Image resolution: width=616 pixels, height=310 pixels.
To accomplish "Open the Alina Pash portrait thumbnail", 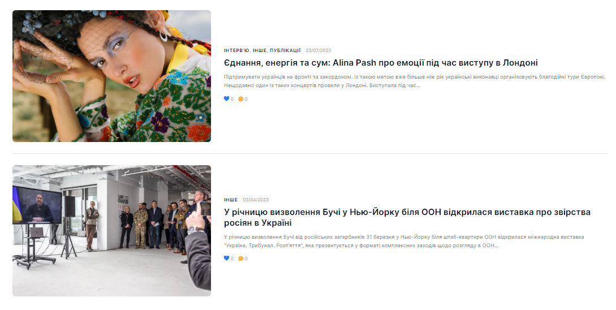I will [x=111, y=76].
